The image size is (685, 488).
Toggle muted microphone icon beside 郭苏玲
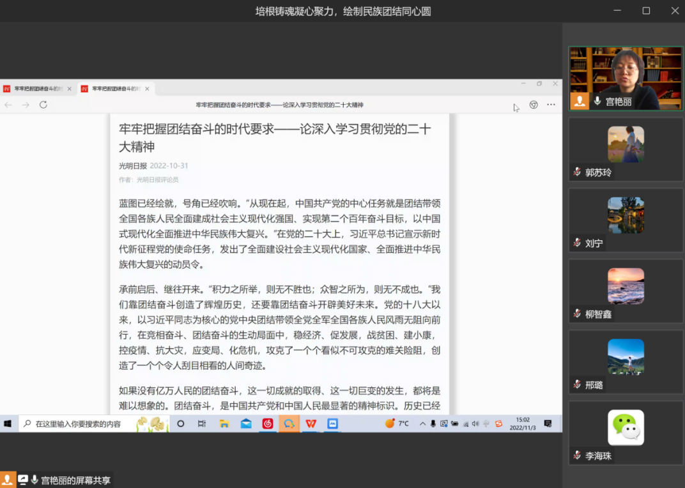(x=577, y=172)
